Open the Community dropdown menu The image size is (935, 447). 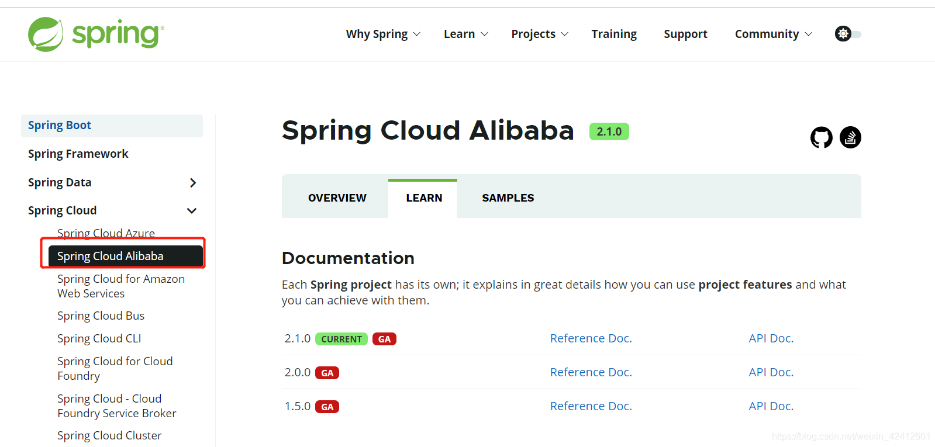774,34
